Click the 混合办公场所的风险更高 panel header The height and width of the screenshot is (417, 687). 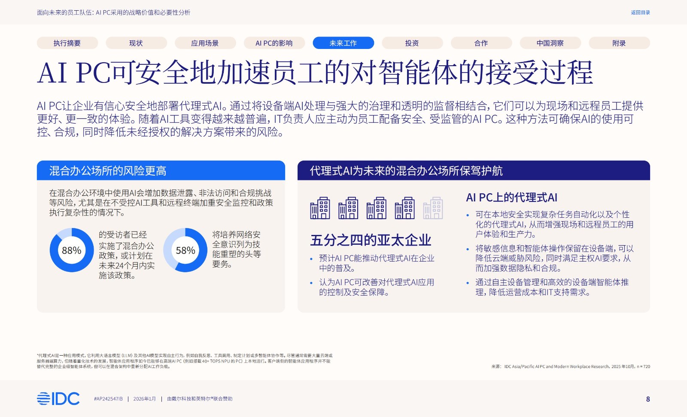click(x=161, y=170)
